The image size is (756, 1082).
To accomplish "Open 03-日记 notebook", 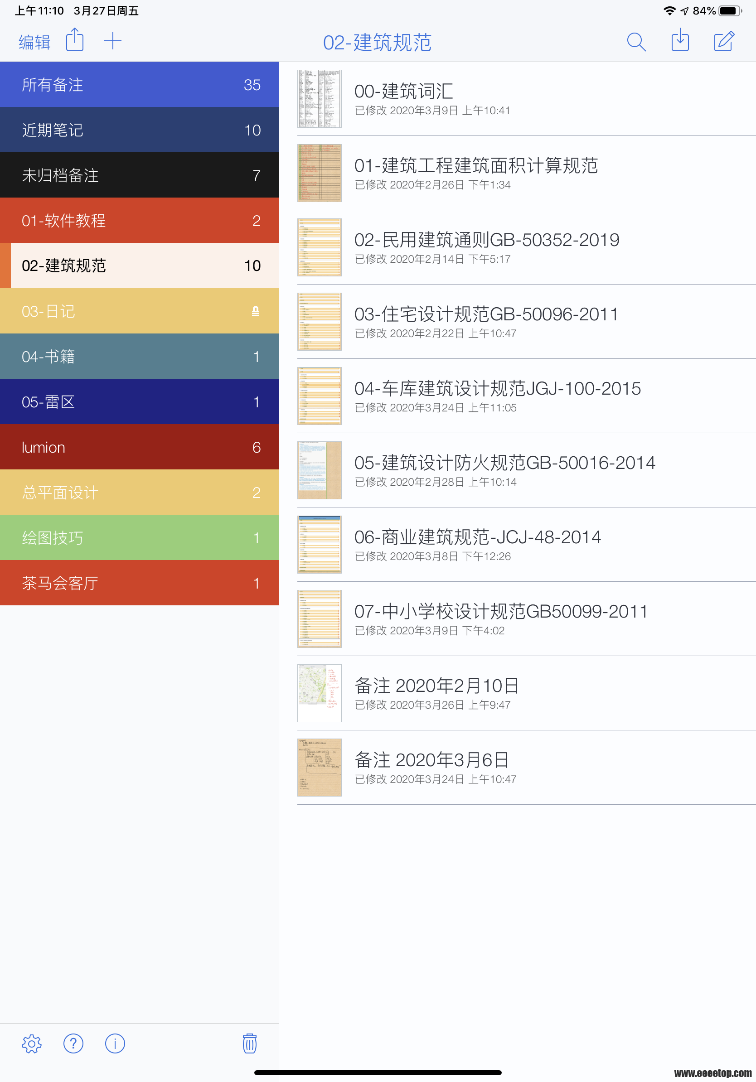I will coord(140,311).
